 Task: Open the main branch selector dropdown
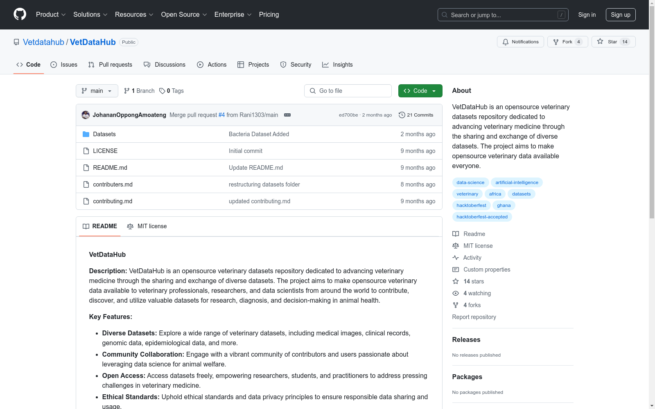(x=97, y=91)
